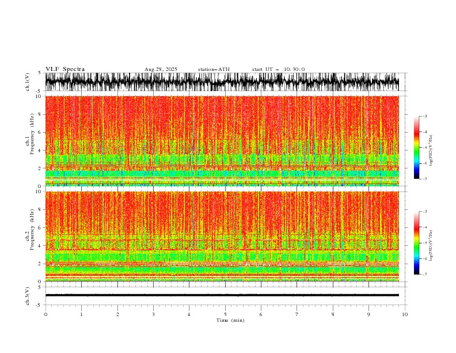Click the "start UT = 10:30:0" header text
456x353 pixels.
(278, 69)
